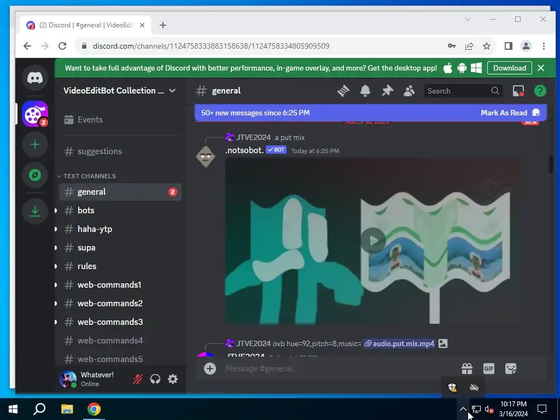
Task: Add a server with the plus icon
Action: (x=35, y=144)
